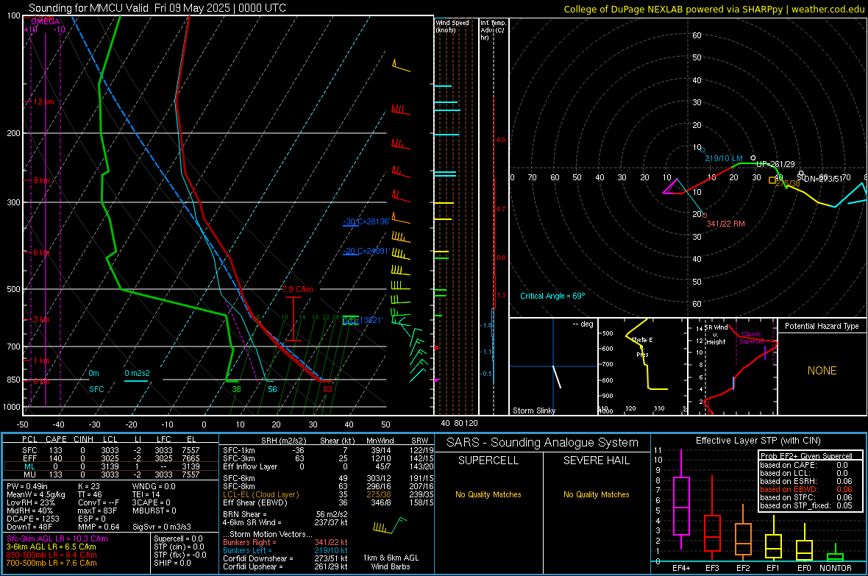Click the blue "Bunkers Left =" label
The width and height of the screenshot is (868, 576).
coord(247,550)
